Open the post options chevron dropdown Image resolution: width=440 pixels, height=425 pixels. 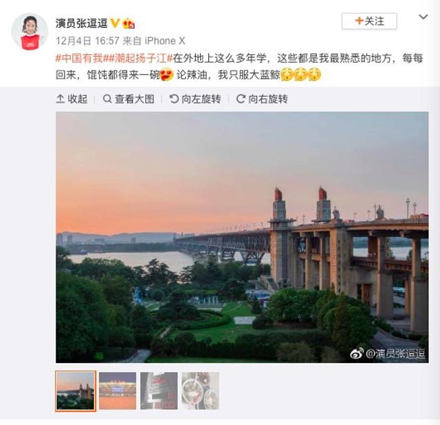pos(423,17)
